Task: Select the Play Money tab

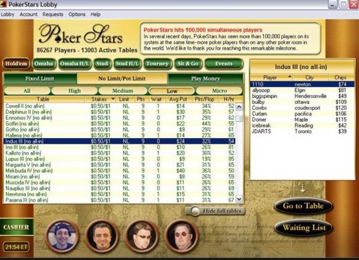Action: [x=206, y=78]
